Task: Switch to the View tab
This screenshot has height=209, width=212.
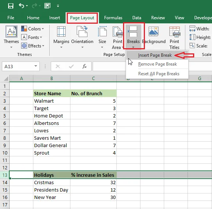Action: tap(179, 18)
